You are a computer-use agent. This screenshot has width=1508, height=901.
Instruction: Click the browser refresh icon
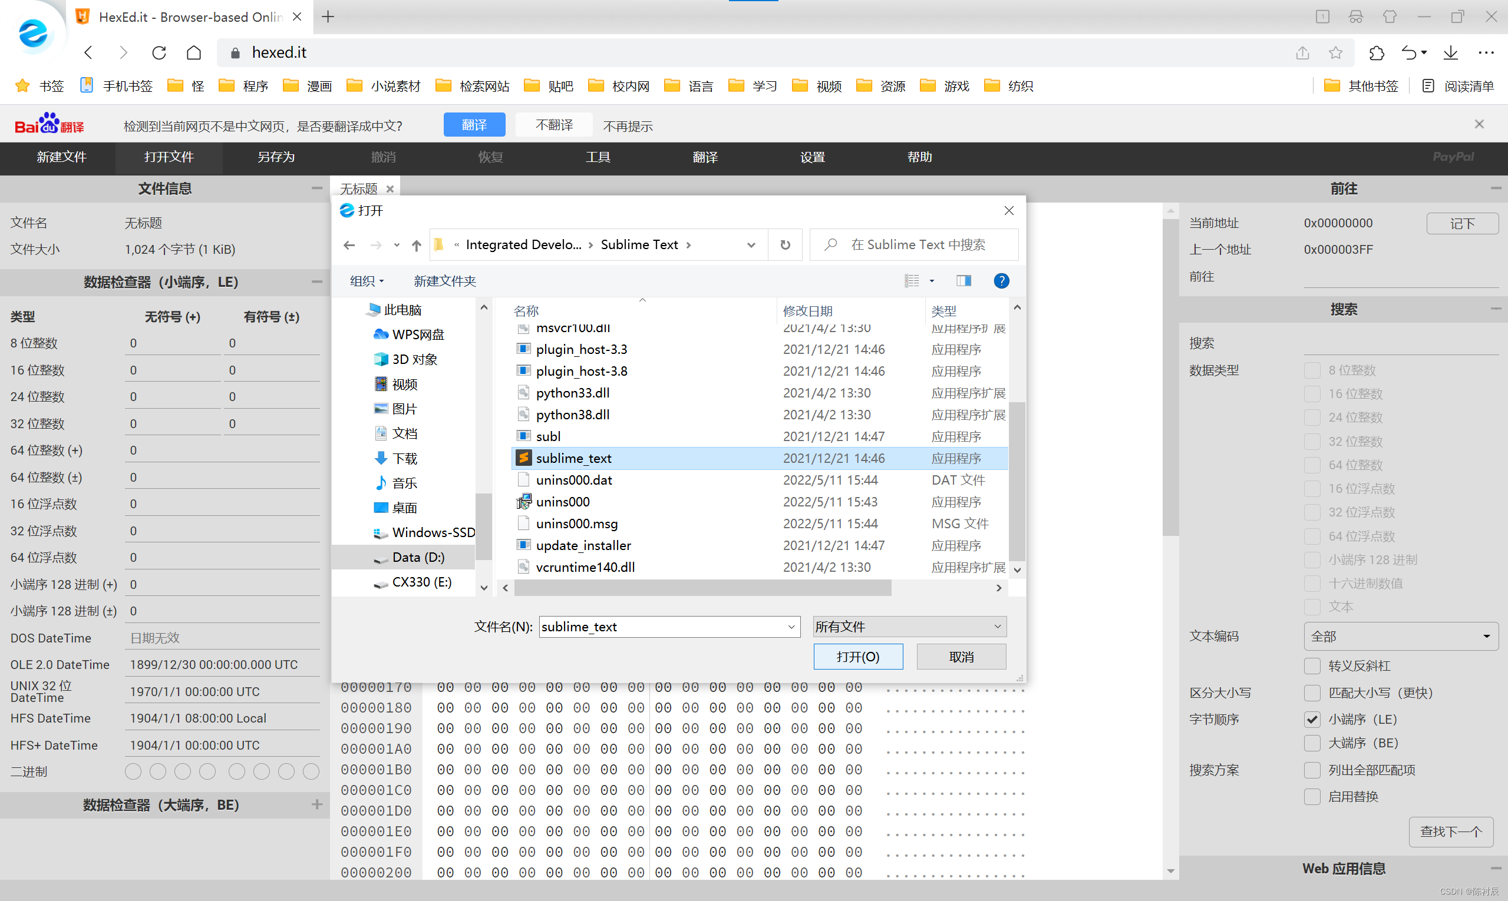[x=159, y=53]
